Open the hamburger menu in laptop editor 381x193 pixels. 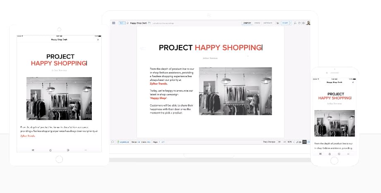pos(113,23)
